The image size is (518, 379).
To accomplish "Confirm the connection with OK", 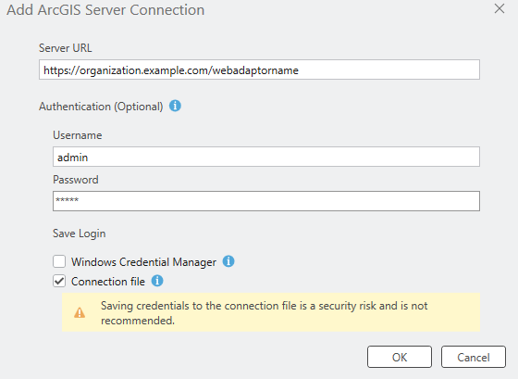I will 400,357.
